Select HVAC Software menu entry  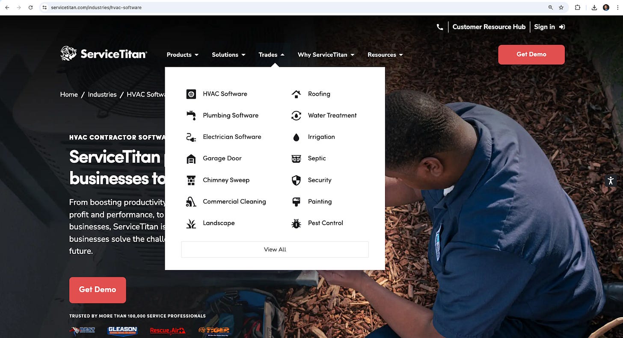pyautogui.click(x=225, y=94)
